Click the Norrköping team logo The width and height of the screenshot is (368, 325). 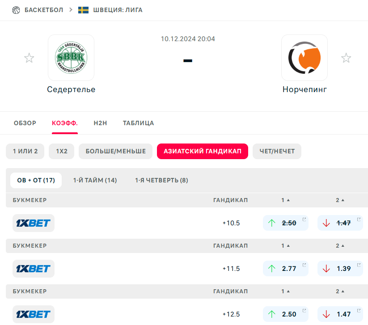click(304, 58)
